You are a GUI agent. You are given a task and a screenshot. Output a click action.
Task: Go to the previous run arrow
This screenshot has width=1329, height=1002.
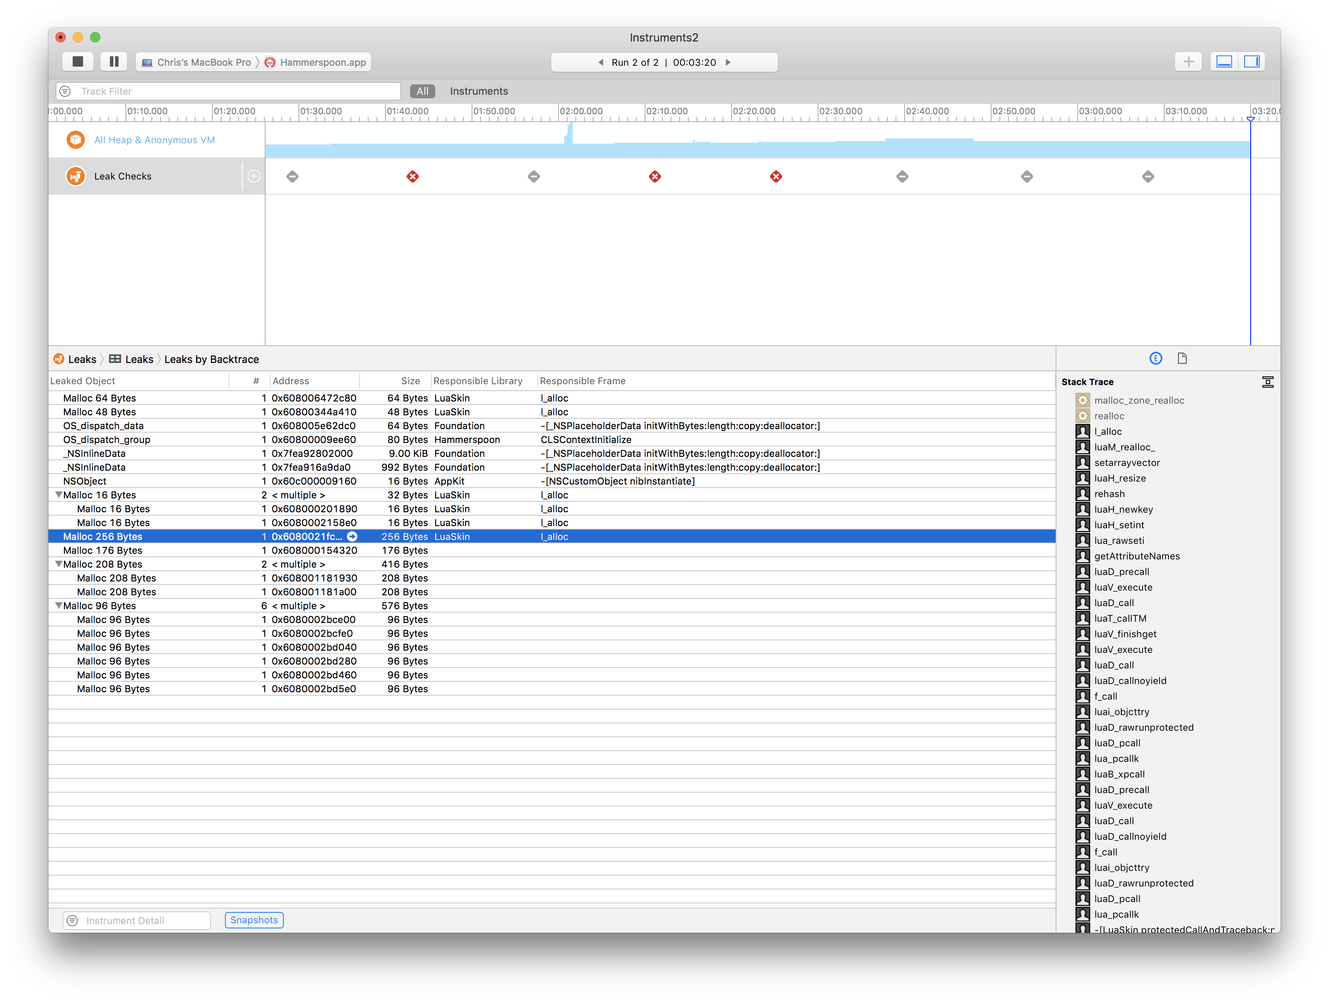(600, 62)
